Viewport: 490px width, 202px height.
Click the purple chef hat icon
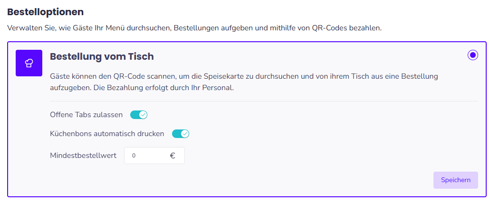[x=29, y=63]
